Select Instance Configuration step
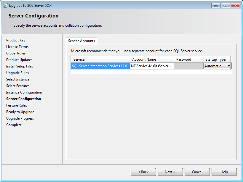 click(24, 92)
